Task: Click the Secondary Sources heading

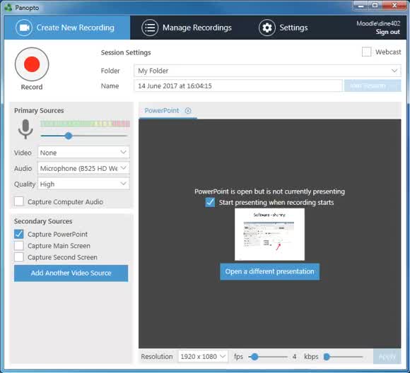Action: coord(43,221)
